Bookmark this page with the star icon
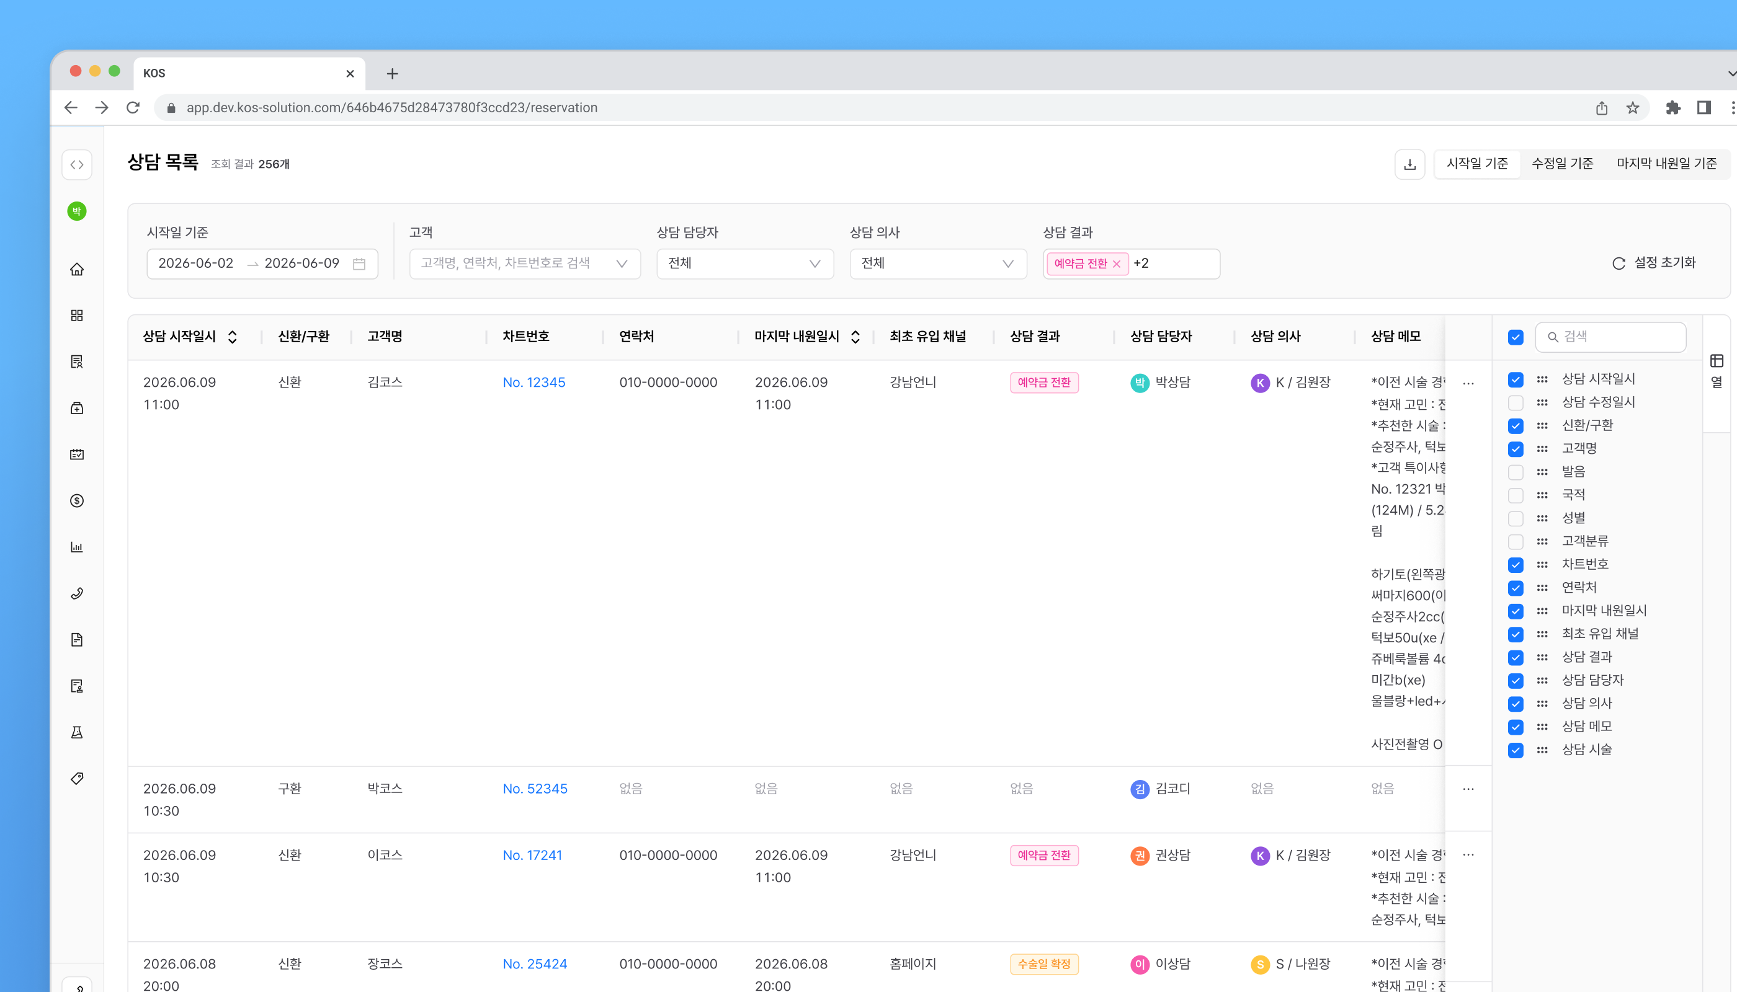 1633,108
